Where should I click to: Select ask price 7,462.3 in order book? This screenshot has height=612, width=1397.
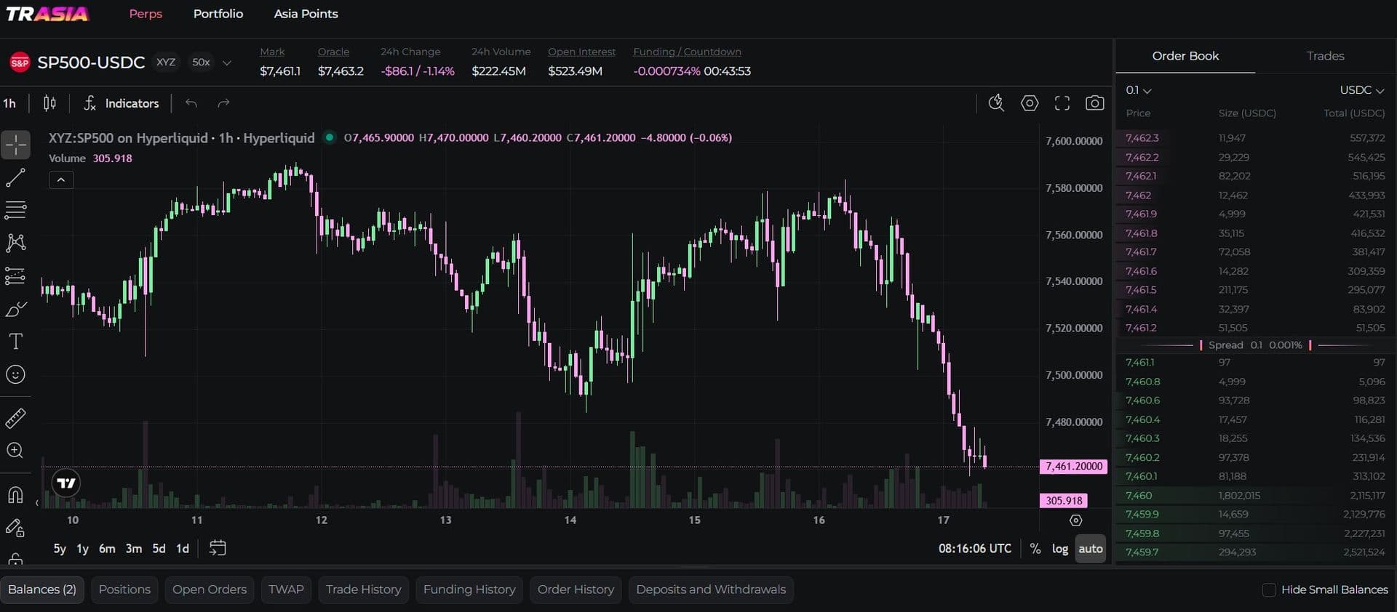[1142, 138]
